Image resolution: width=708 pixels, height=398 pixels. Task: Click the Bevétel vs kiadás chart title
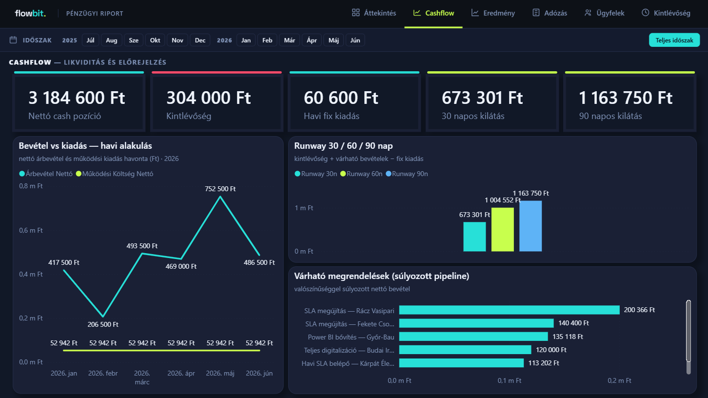pyautogui.click(x=85, y=146)
